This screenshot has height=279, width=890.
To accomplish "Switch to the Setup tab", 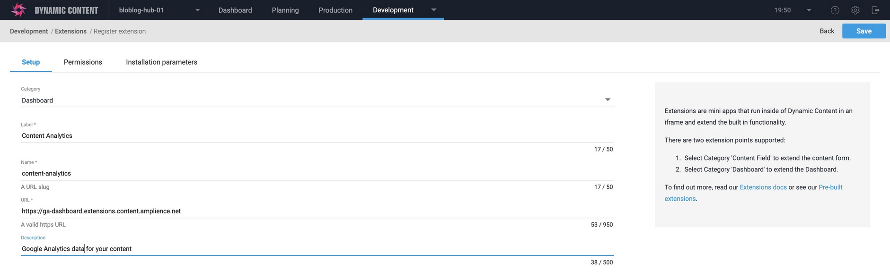I will [31, 62].
